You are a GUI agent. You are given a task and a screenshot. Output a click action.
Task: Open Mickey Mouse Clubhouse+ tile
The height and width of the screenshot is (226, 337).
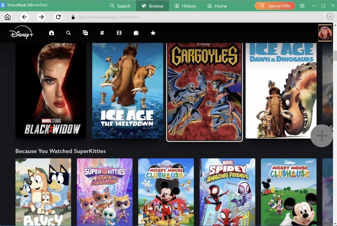166,192
